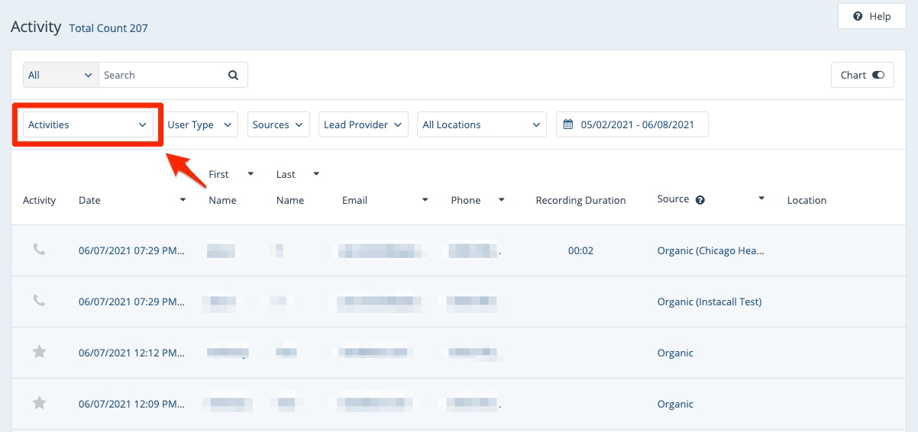Open the 06/07/2021 07:29 PM first activity link
Viewport: 918px width, 432px height.
click(x=131, y=250)
